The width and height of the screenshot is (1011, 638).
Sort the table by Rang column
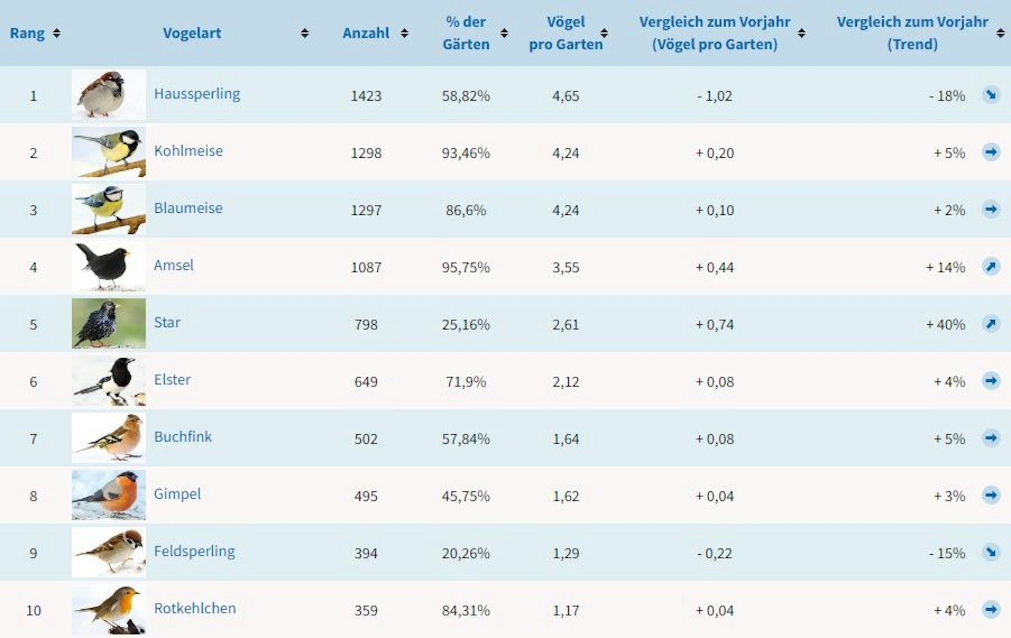[x=57, y=33]
